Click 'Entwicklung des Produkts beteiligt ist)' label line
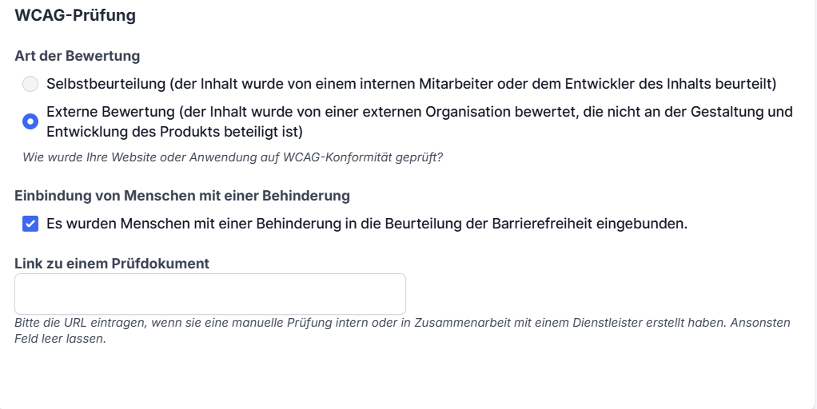 (x=174, y=132)
